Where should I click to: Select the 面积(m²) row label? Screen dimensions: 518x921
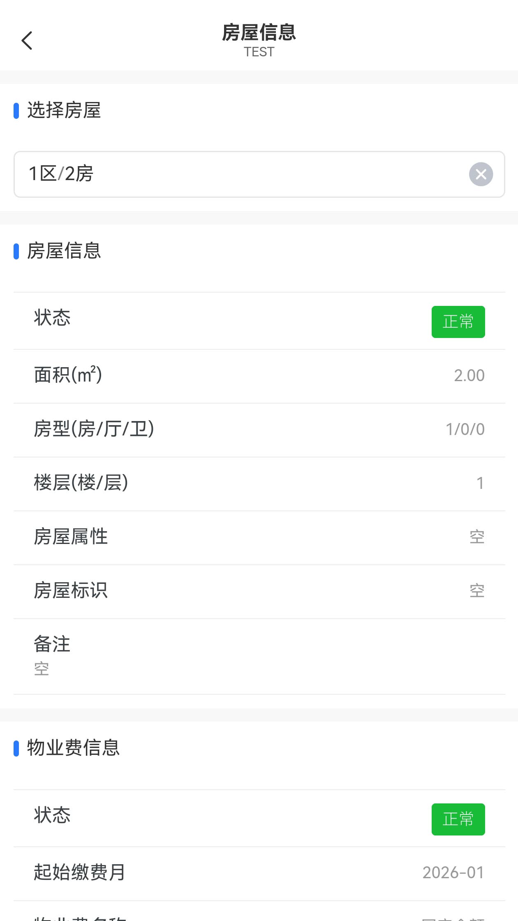(68, 375)
